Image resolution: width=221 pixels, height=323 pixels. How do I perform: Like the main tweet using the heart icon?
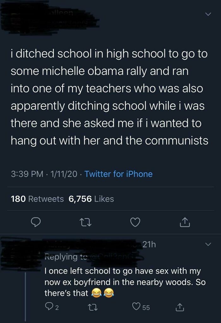(x=135, y=222)
